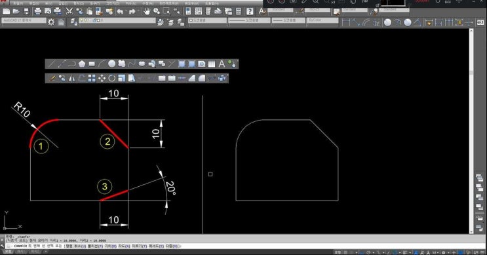Open the text style Standard dropdown
487x255 pixels.
click(280, 10)
